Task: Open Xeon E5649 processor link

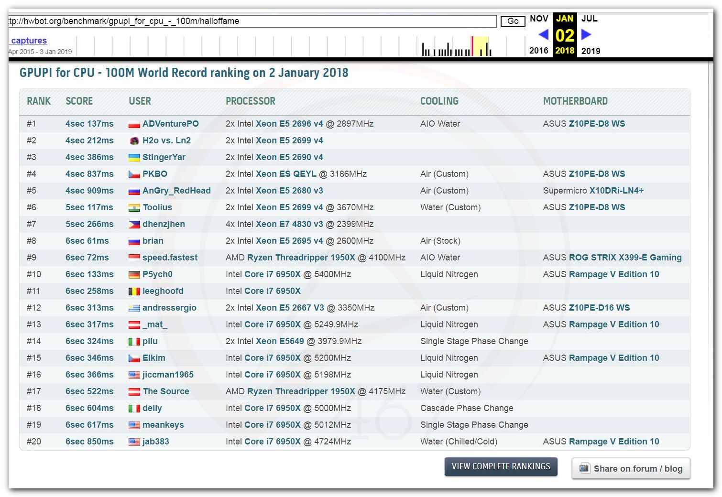Action: point(280,341)
